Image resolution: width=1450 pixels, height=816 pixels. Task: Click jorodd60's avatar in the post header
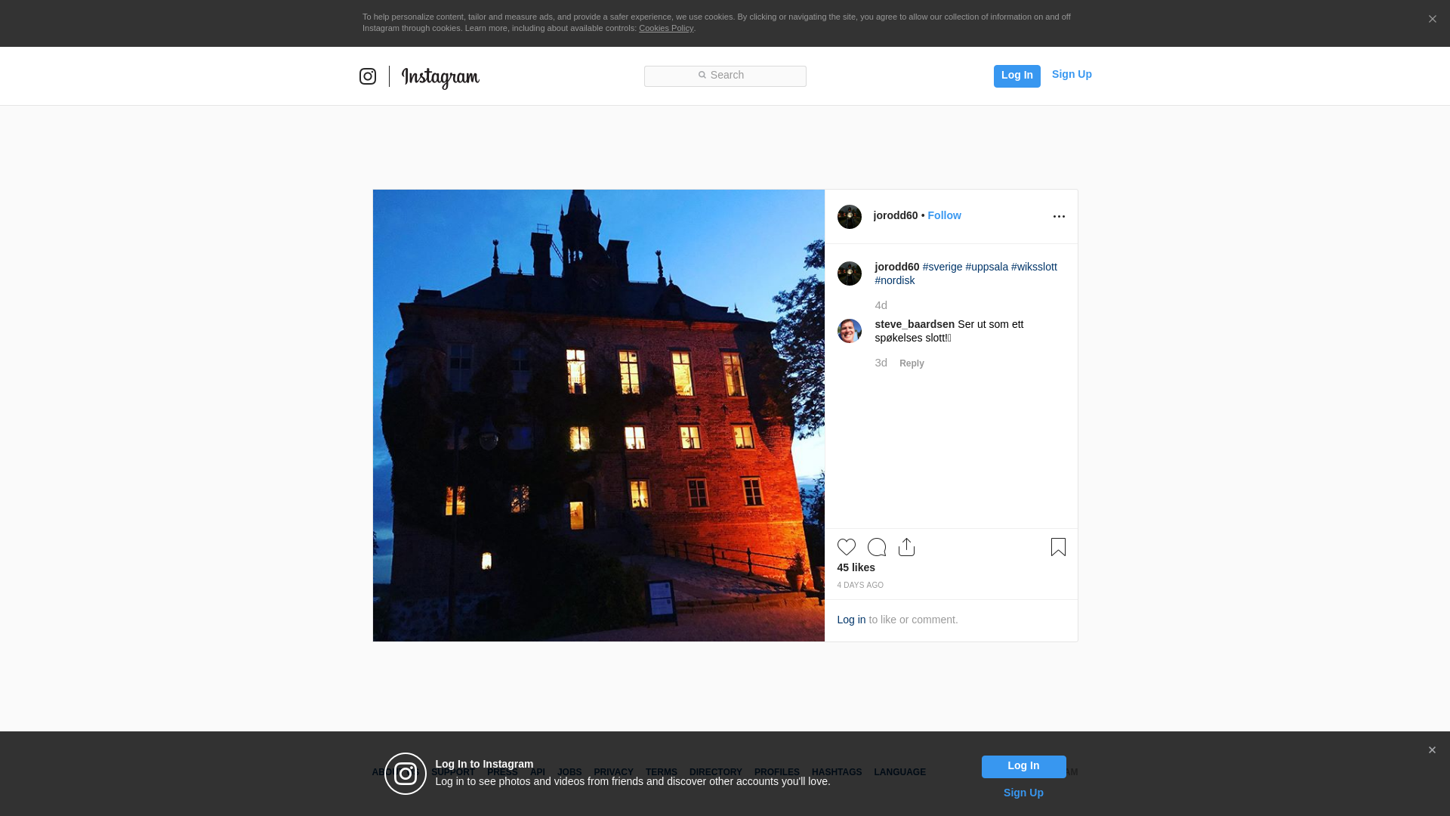click(849, 217)
